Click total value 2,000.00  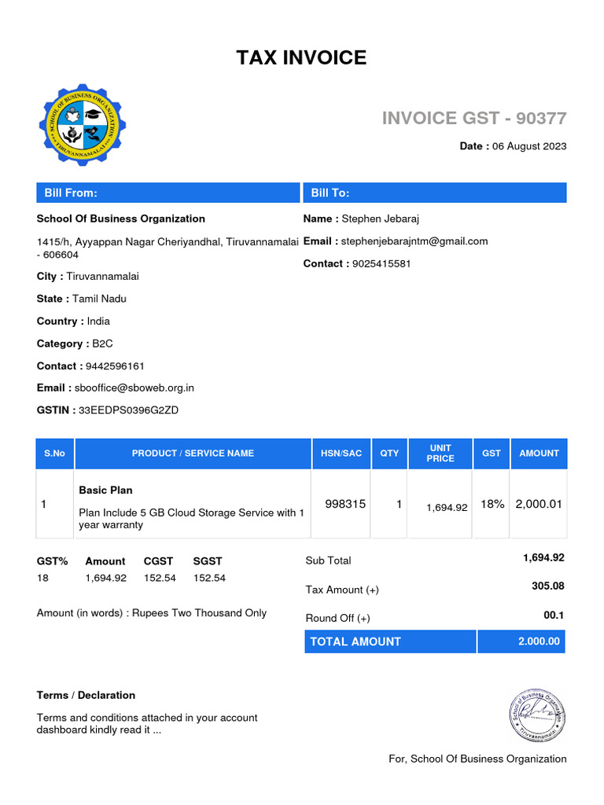tap(539, 641)
